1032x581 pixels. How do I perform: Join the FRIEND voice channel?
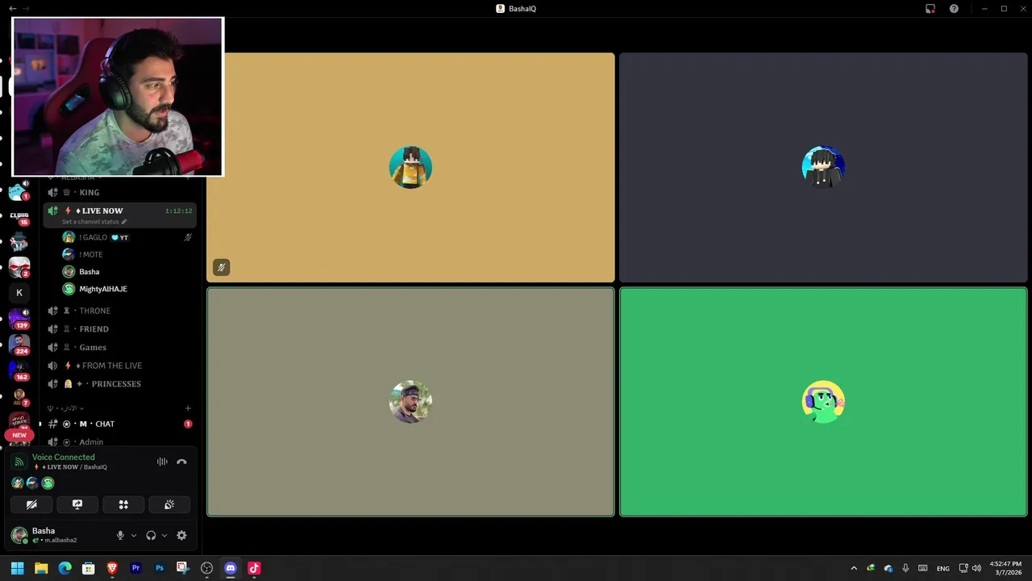tap(119, 329)
